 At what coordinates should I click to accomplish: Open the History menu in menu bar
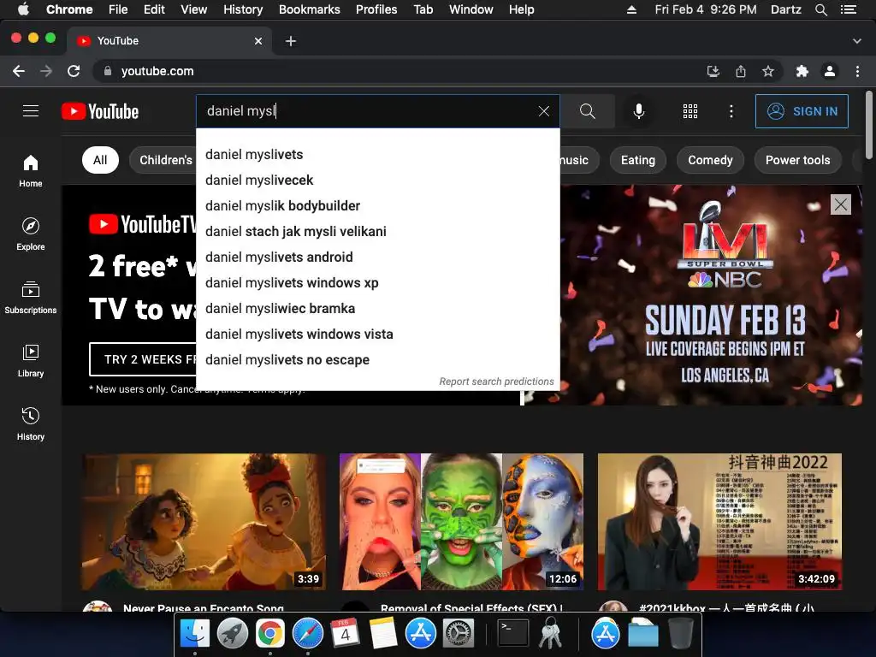[x=242, y=9]
